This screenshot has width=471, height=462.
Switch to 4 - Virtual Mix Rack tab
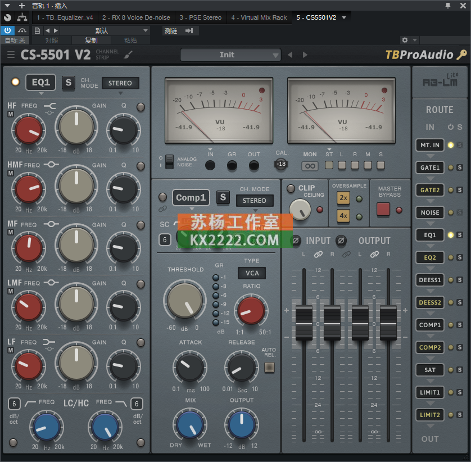(x=259, y=17)
